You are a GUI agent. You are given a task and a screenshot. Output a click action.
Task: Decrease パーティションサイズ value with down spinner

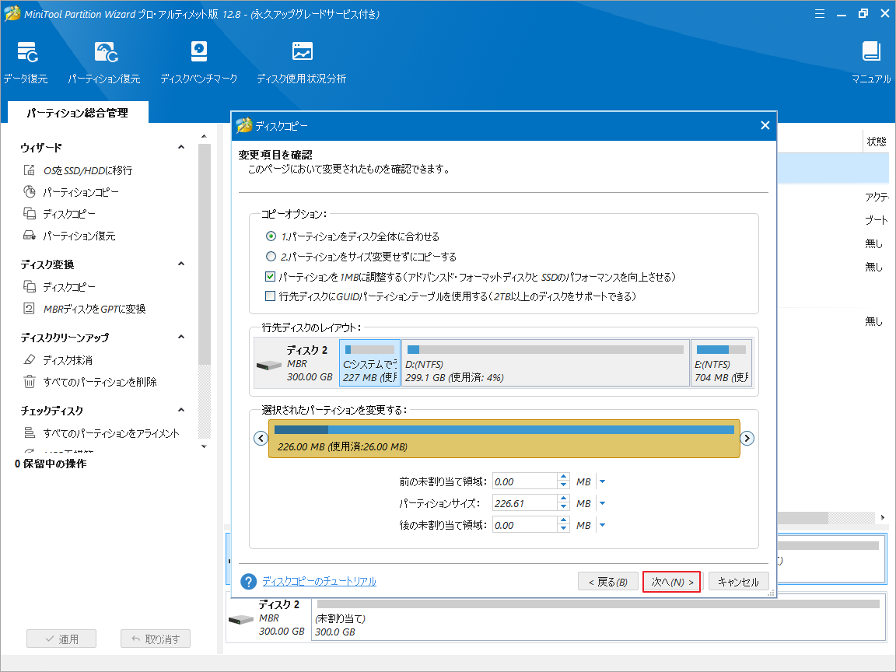coord(564,507)
